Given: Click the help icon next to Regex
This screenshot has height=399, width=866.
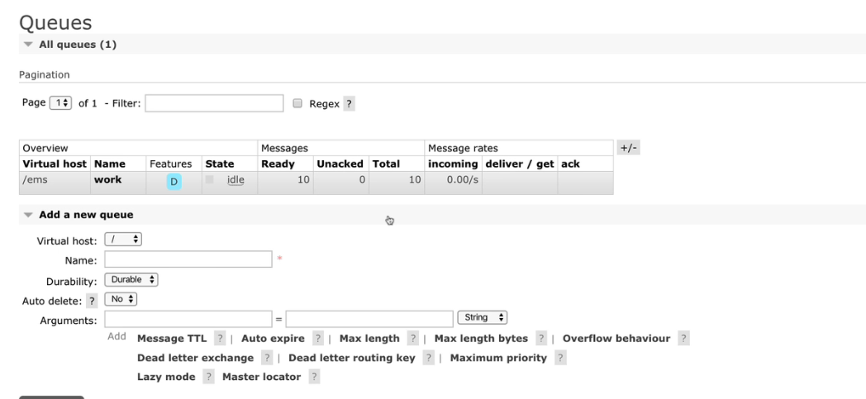Looking at the screenshot, I should coord(349,104).
